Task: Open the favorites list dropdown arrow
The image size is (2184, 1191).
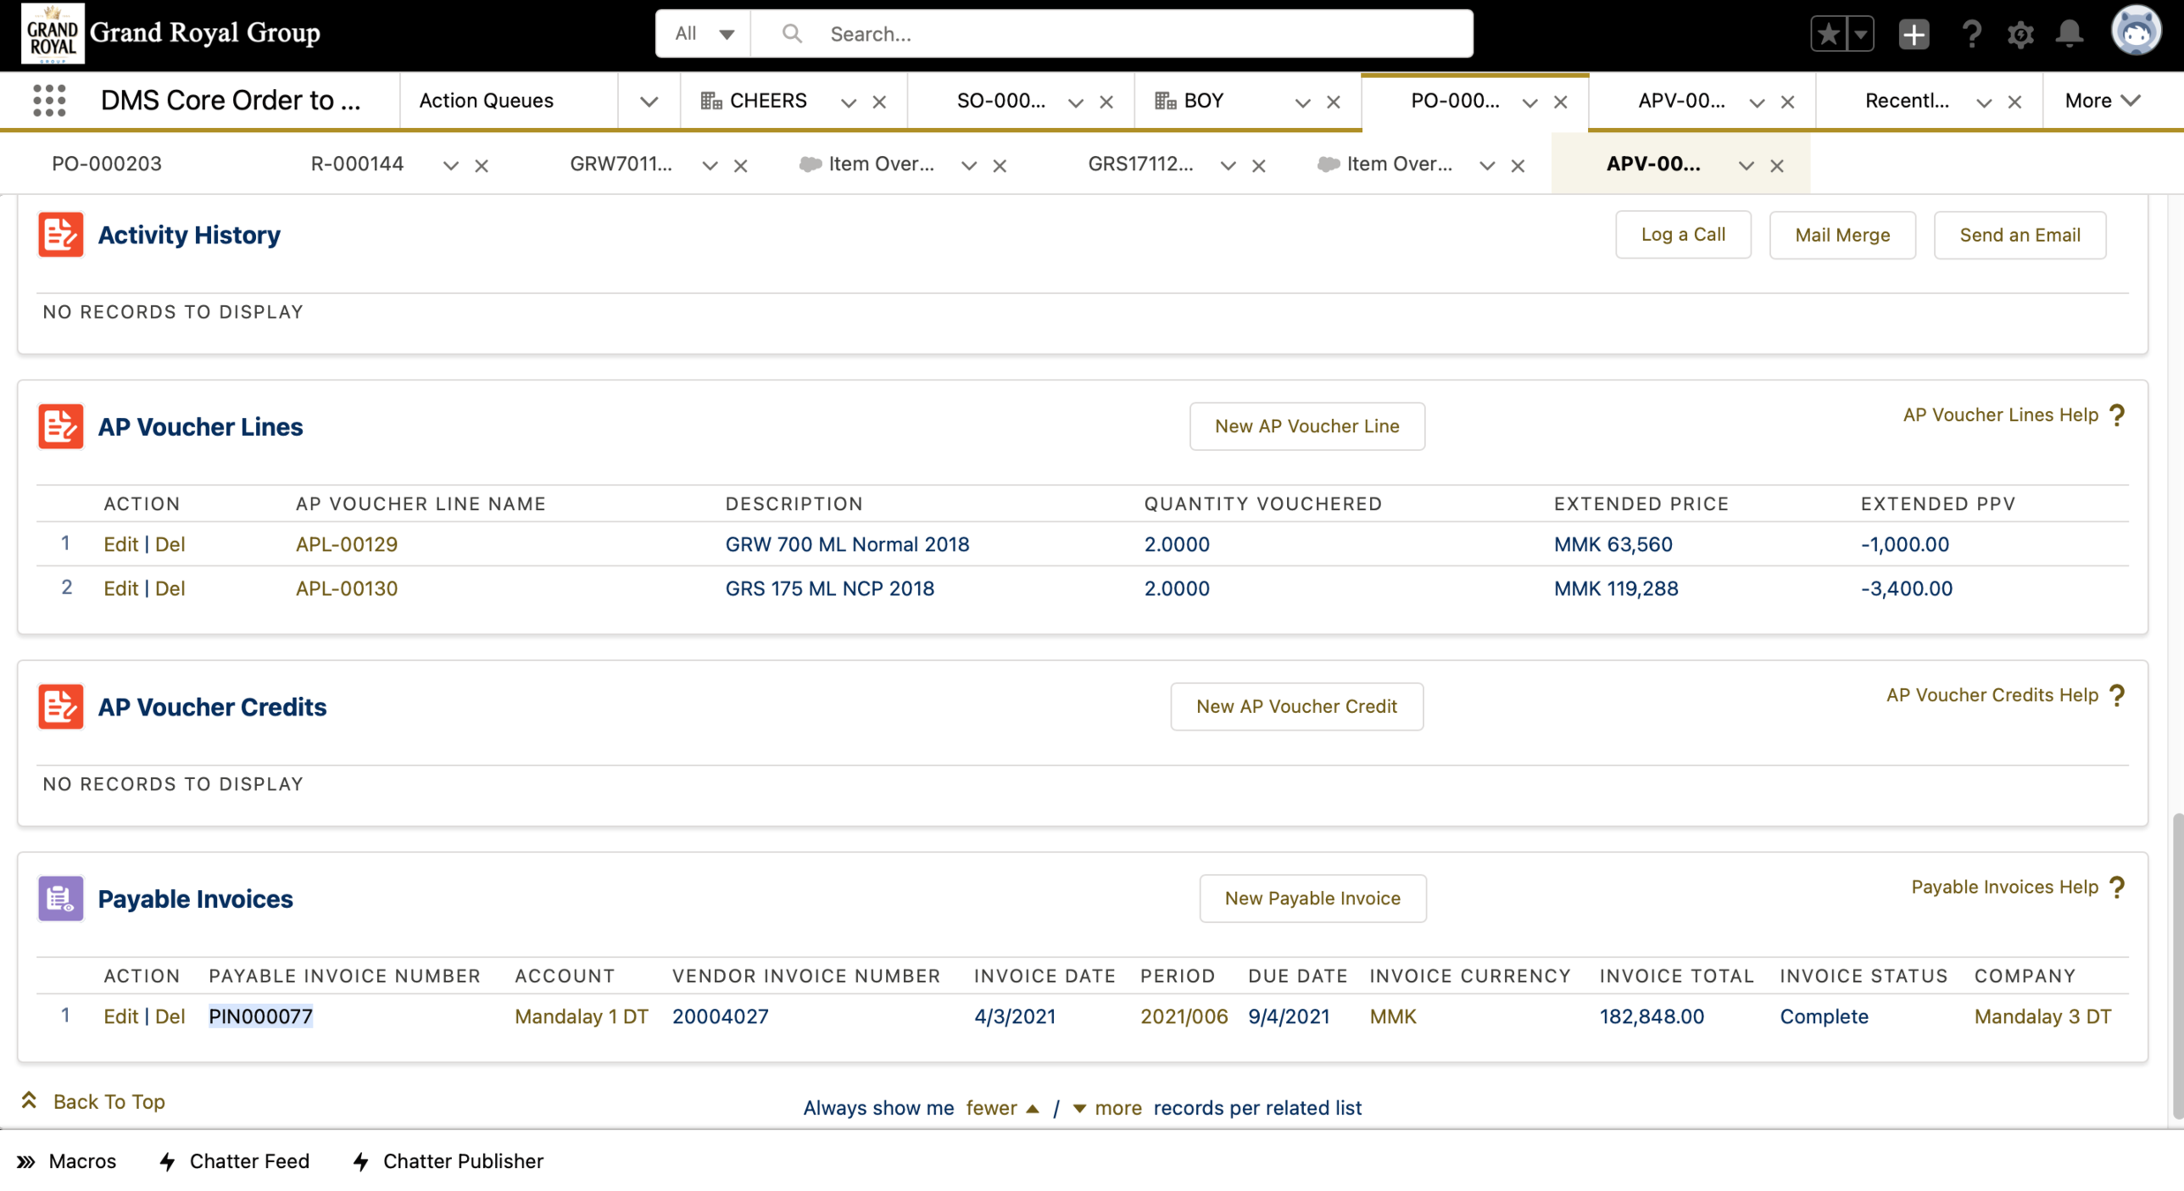Action: [1860, 34]
